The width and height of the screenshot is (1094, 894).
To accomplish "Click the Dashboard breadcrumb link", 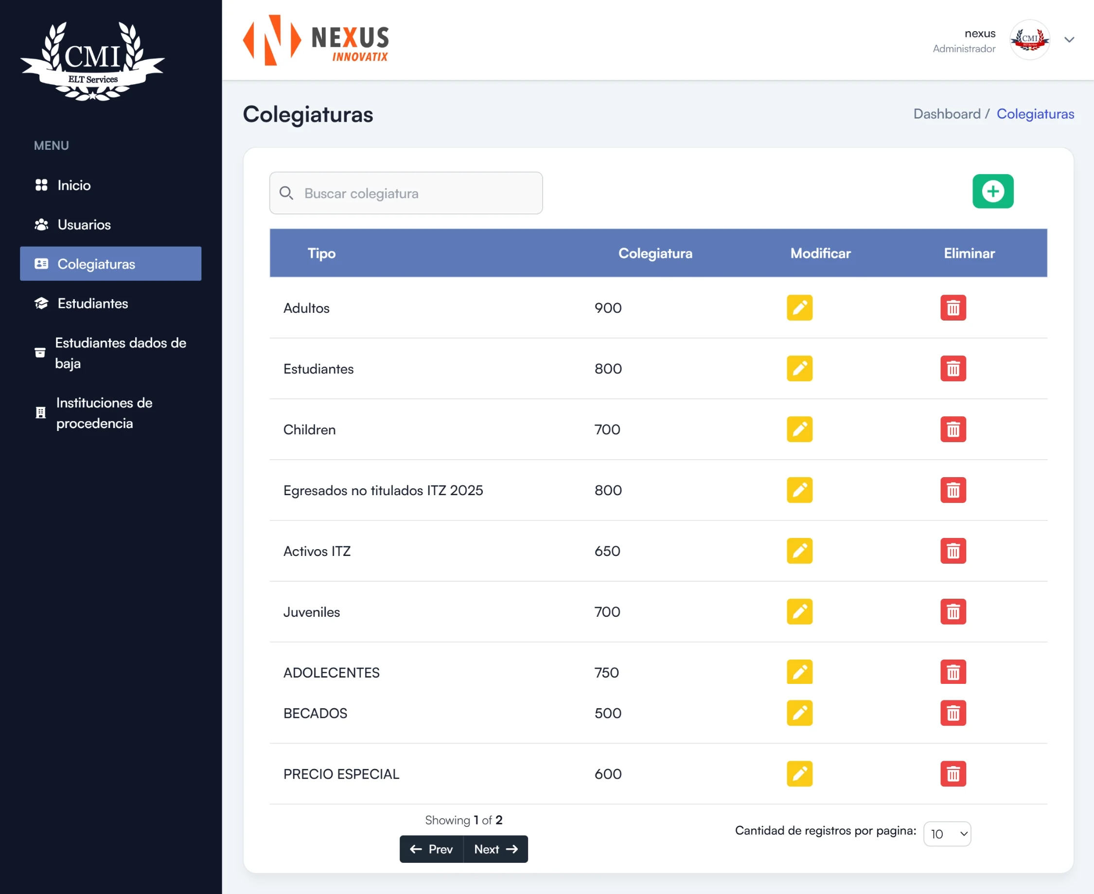I will [946, 114].
